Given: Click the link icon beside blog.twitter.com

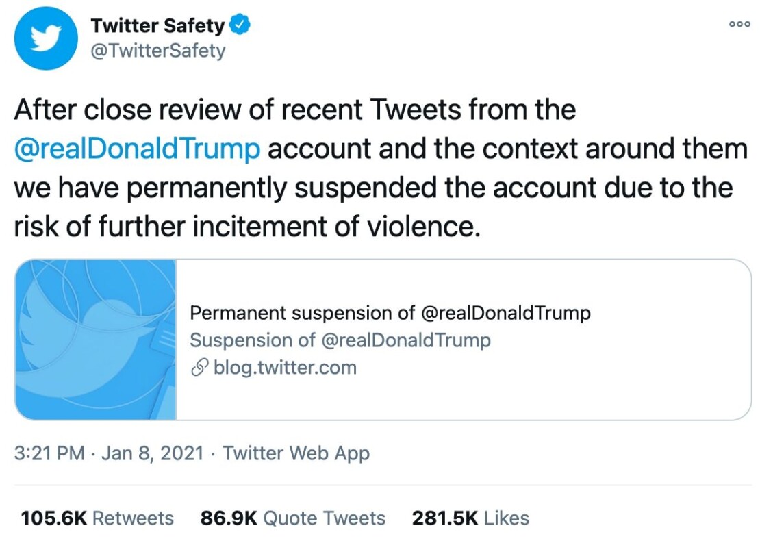Looking at the screenshot, I should point(198,368).
